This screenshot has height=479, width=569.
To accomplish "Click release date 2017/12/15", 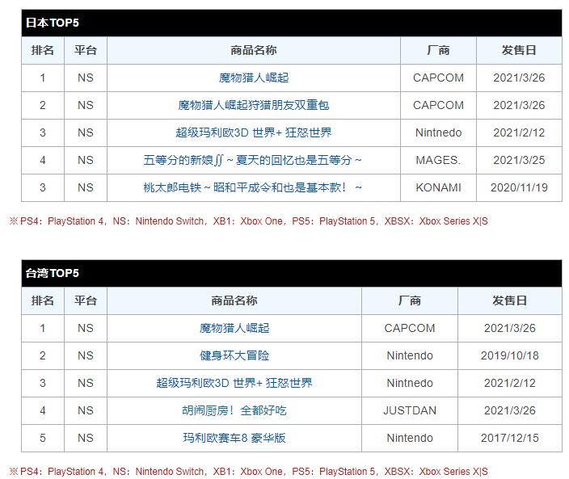I will click(509, 438).
